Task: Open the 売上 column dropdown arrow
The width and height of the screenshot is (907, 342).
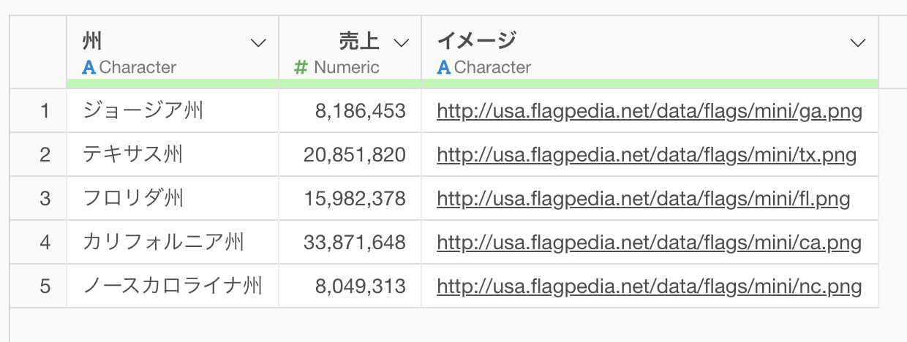Action: tap(402, 43)
